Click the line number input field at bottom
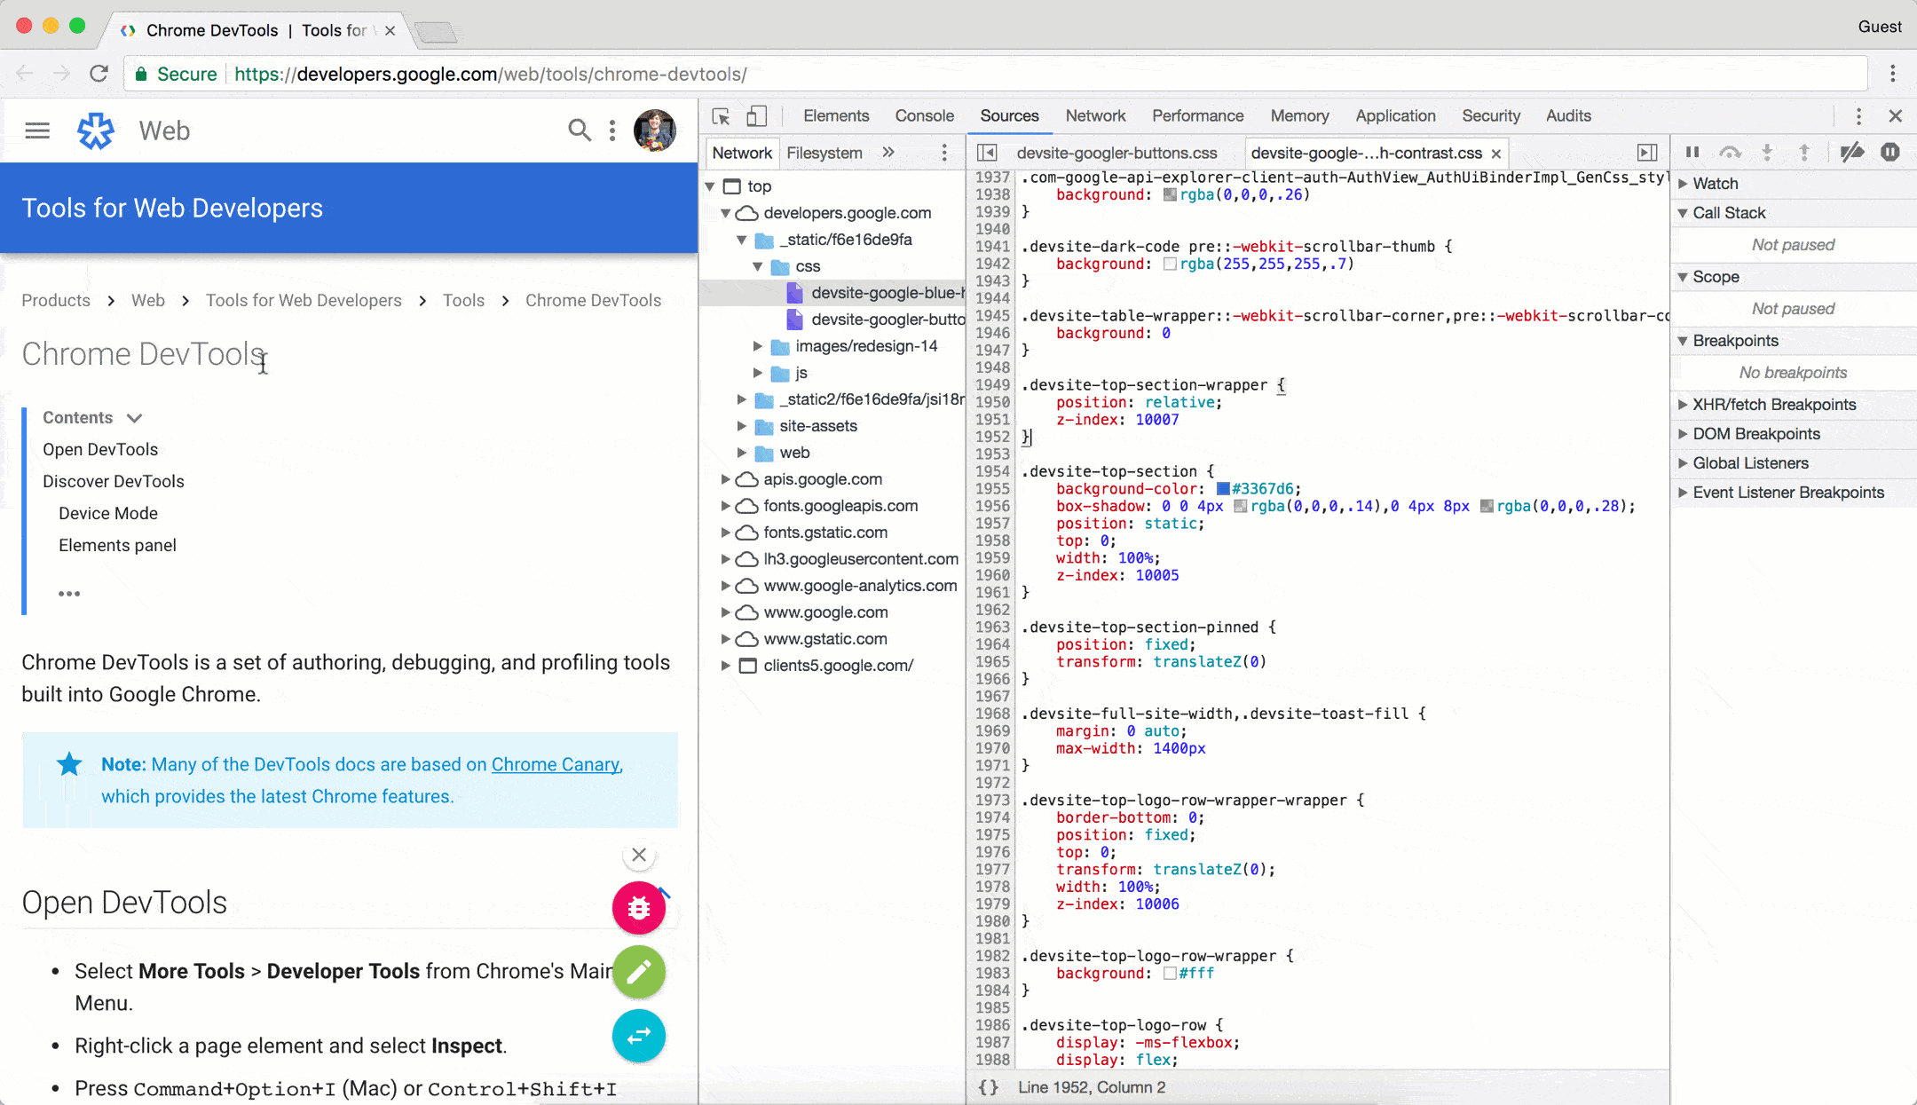The image size is (1917, 1105). tap(1092, 1086)
